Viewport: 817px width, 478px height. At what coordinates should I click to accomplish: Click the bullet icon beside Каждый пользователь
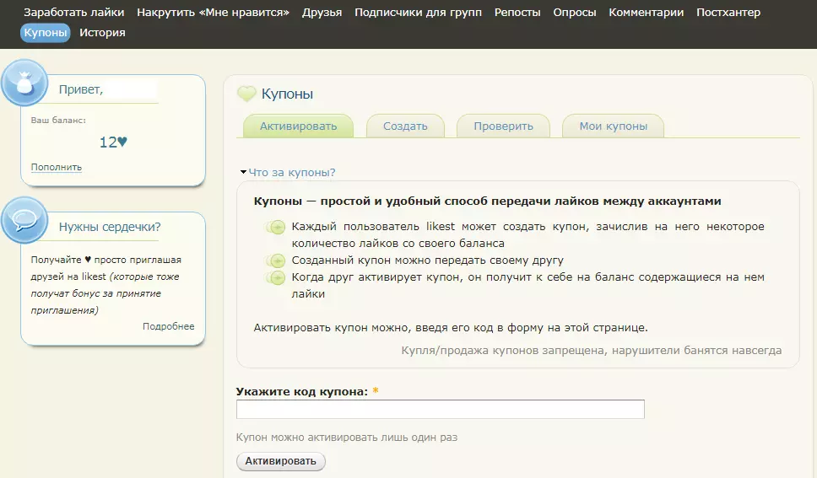point(276,227)
